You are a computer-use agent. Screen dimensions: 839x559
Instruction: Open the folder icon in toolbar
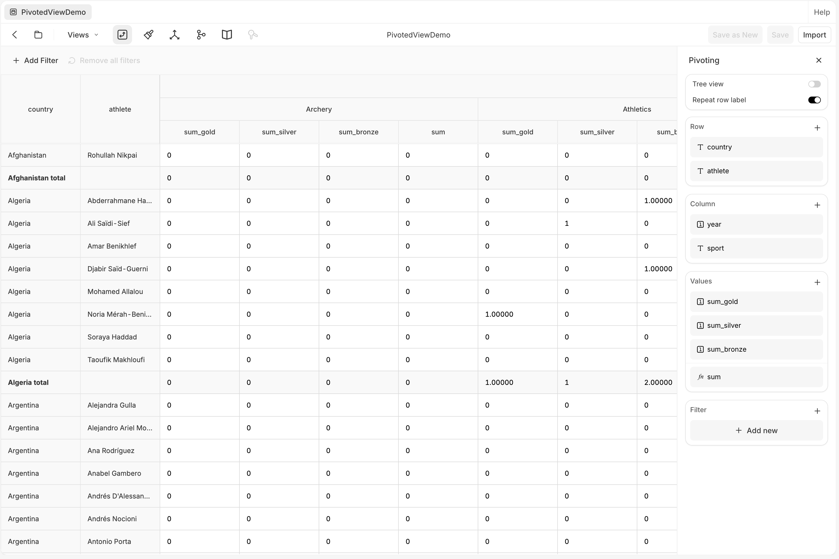click(x=38, y=35)
